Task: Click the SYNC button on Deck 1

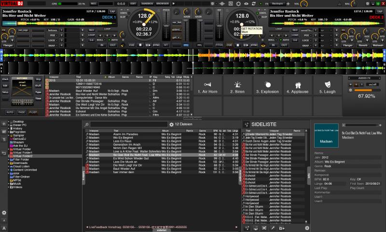Action: click(156, 45)
